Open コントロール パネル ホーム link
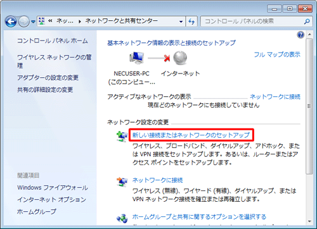 point(53,40)
